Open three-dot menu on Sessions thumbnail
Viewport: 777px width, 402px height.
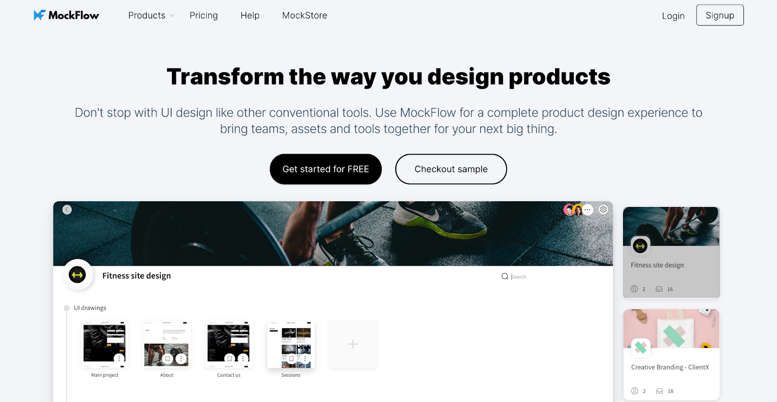(x=305, y=359)
